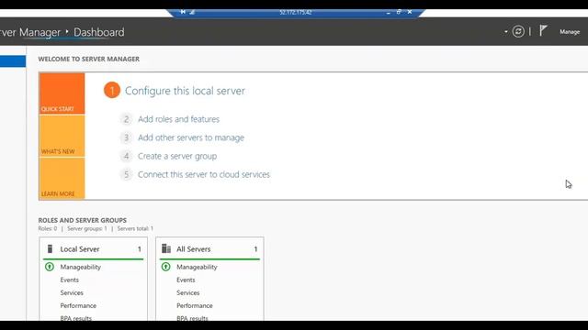
Task: Open Services under All Servers
Action: click(187, 292)
